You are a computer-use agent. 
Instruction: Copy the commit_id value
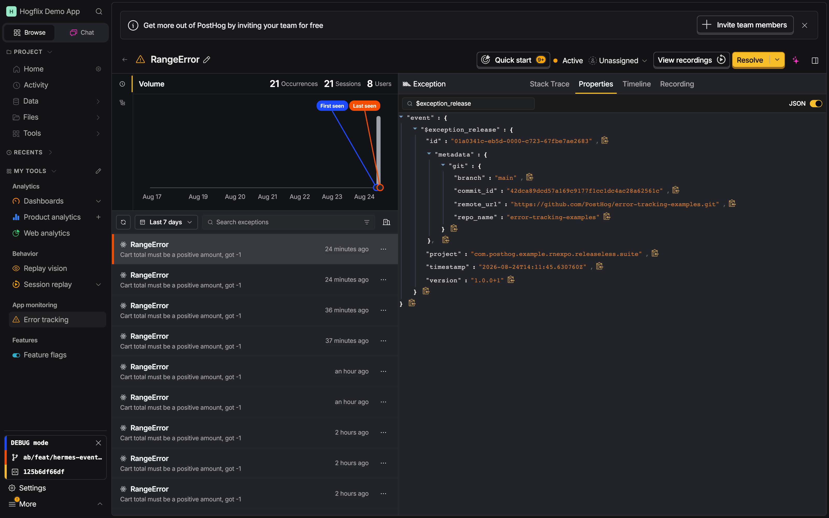coord(676,190)
